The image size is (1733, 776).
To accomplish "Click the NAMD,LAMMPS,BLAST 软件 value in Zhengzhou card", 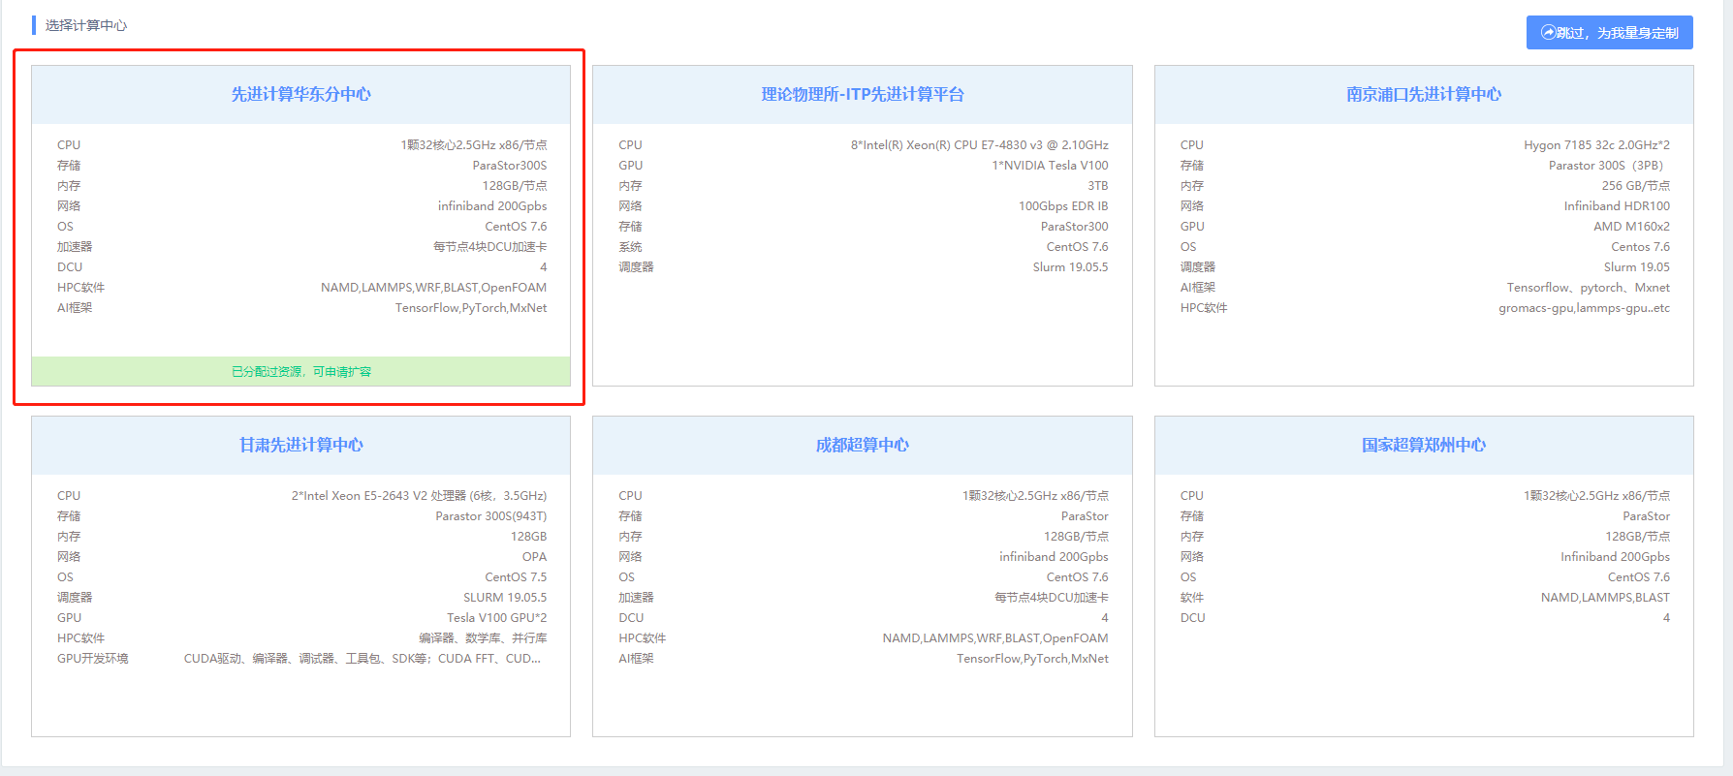I will (1604, 598).
